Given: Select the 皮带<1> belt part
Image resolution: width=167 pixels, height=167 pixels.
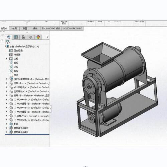Looking at the screenshot, I should tap(29, 96).
